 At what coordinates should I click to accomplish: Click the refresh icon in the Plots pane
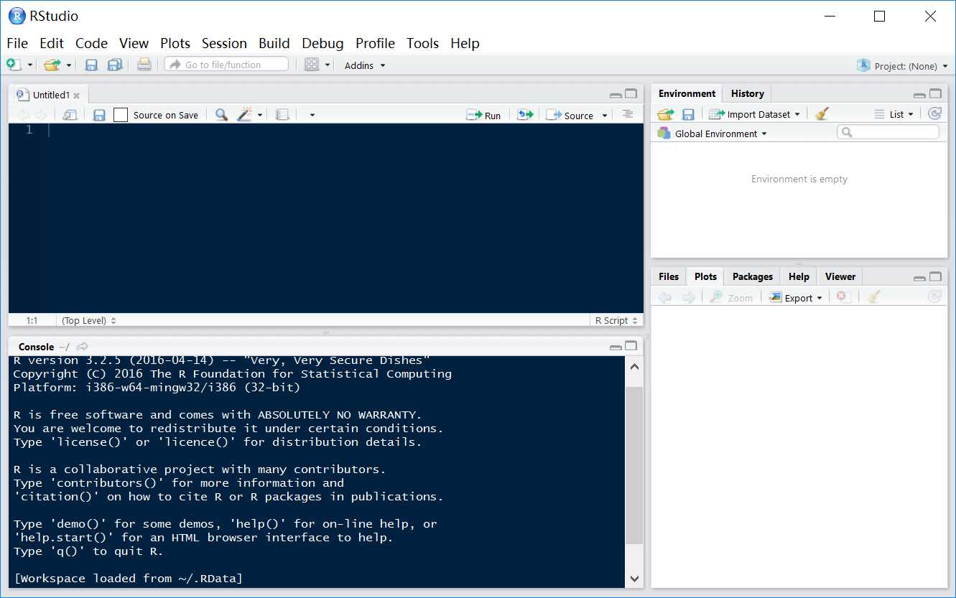[x=934, y=296]
